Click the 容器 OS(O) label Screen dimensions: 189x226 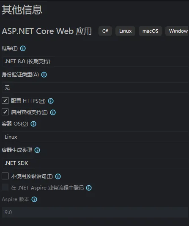15,124
